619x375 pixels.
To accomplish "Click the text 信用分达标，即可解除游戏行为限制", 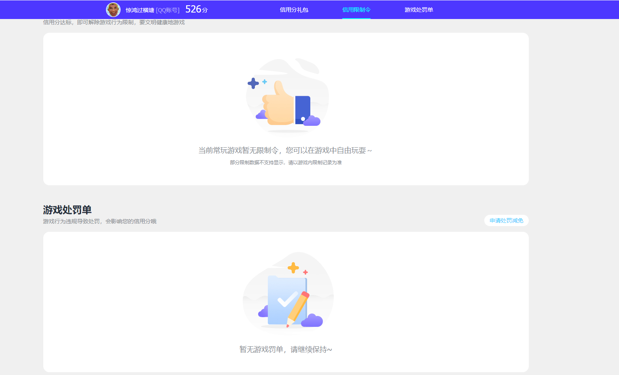I will (x=88, y=22).
